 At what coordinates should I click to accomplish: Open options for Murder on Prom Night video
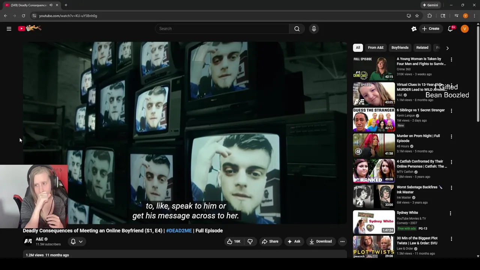click(x=451, y=136)
